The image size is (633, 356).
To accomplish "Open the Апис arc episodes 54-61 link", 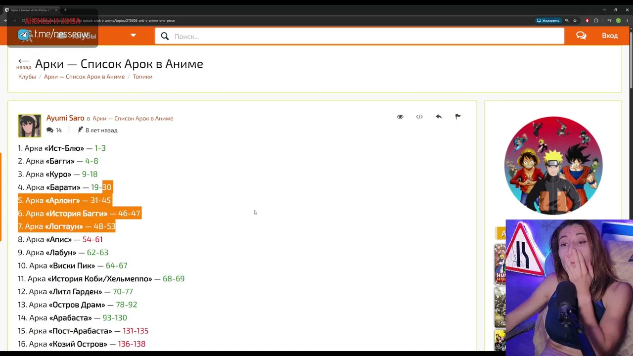I will point(92,239).
